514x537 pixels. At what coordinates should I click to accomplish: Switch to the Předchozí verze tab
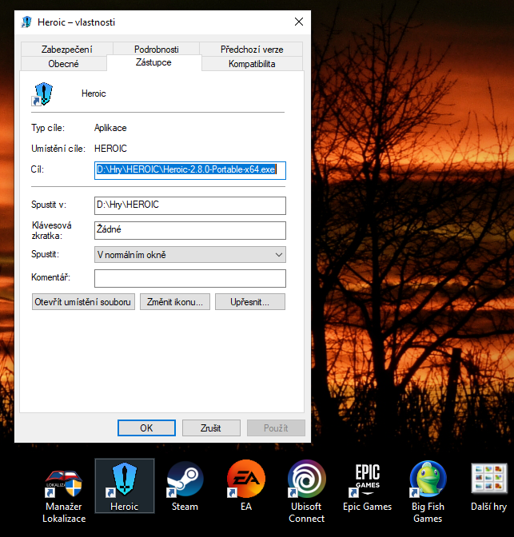click(251, 50)
